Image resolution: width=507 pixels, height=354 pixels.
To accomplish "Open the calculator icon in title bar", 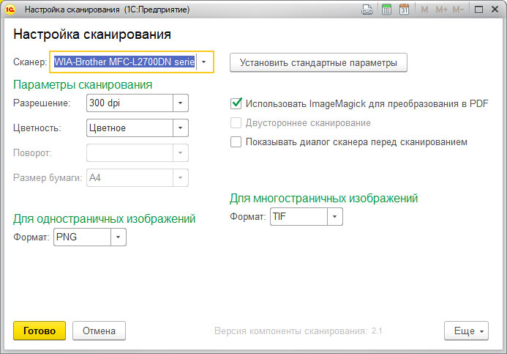I will [386, 10].
